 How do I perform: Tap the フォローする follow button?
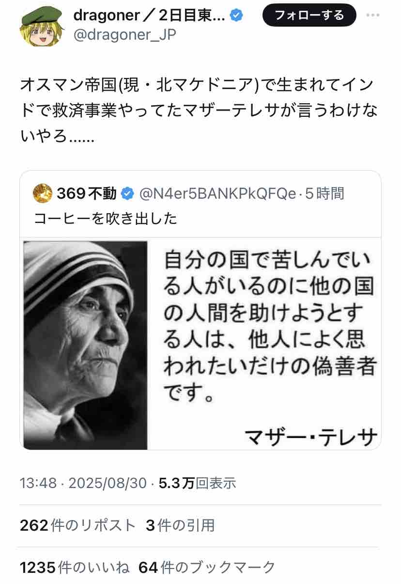(x=309, y=16)
